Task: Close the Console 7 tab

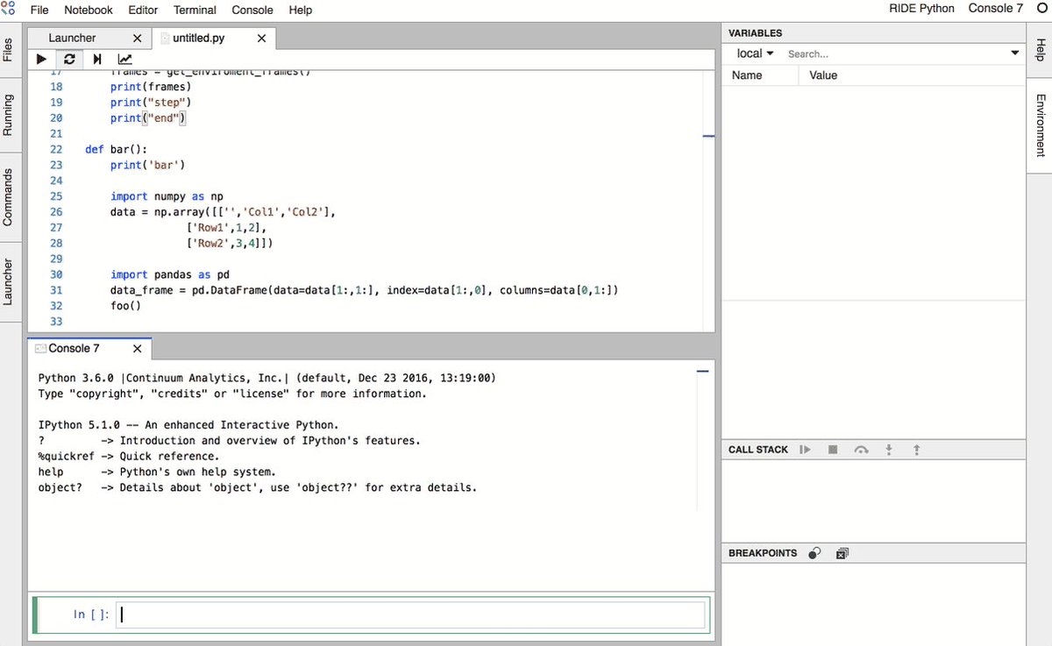Action: click(x=137, y=349)
